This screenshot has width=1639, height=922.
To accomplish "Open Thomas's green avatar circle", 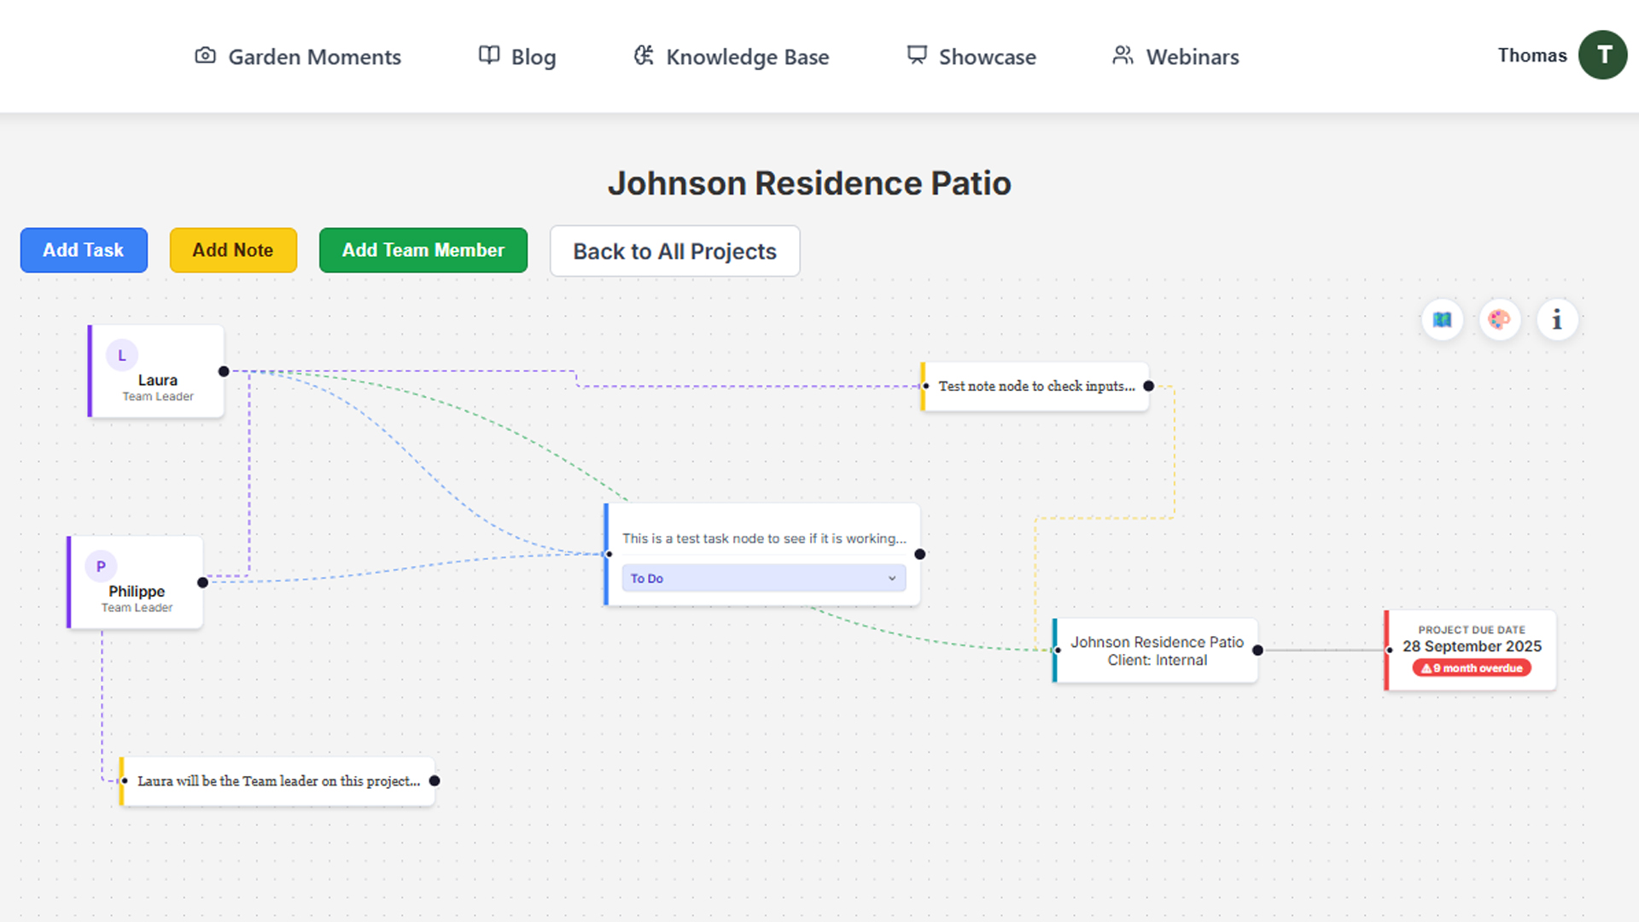I will point(1602,55).
